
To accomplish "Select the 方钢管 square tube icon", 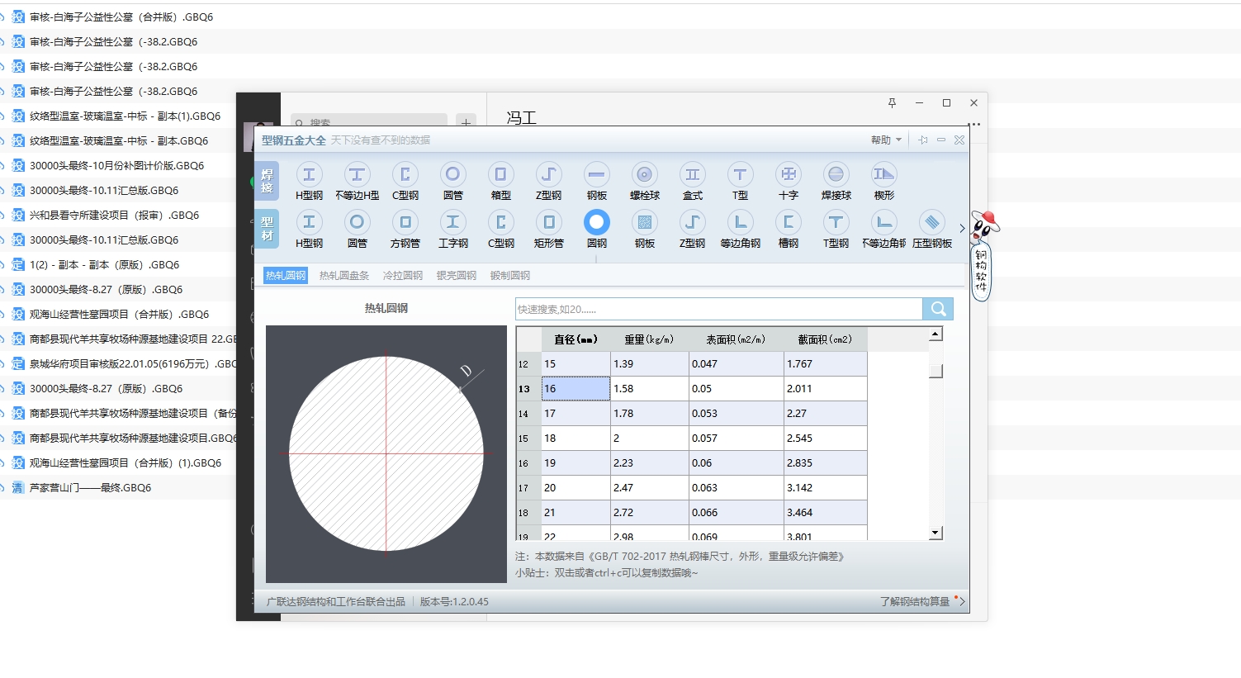I will [405, 230].
